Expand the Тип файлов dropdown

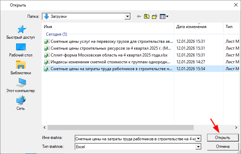tap(198, 146)
